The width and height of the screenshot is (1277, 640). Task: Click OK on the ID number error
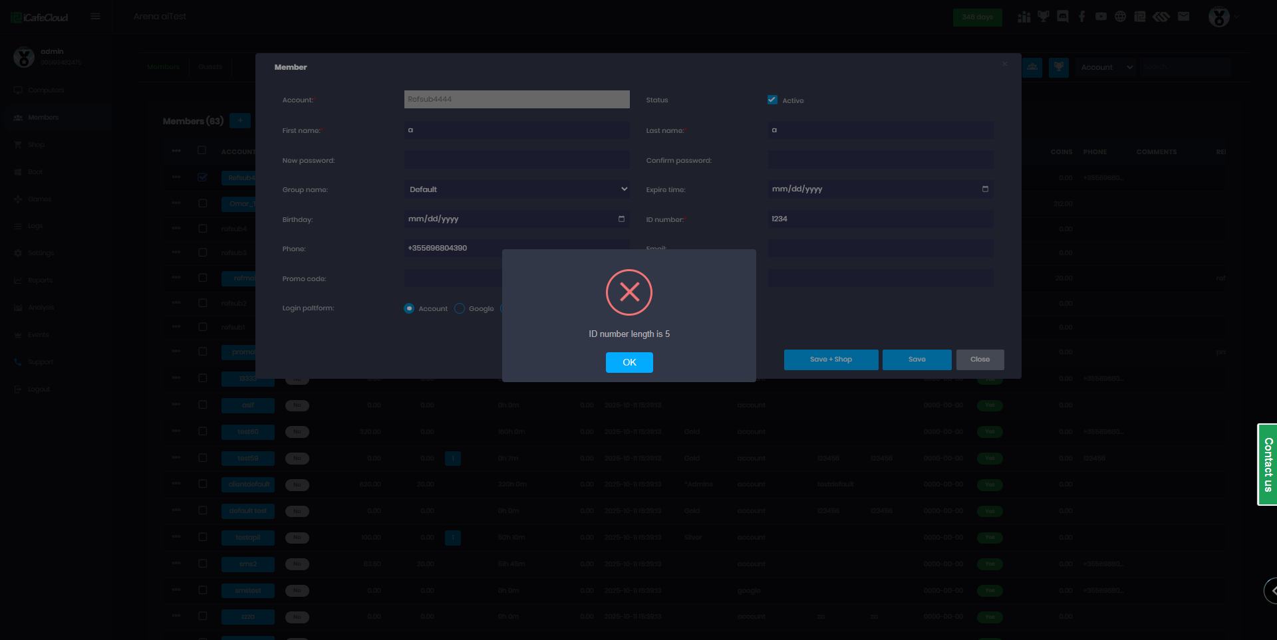click(x=629, y=362)
